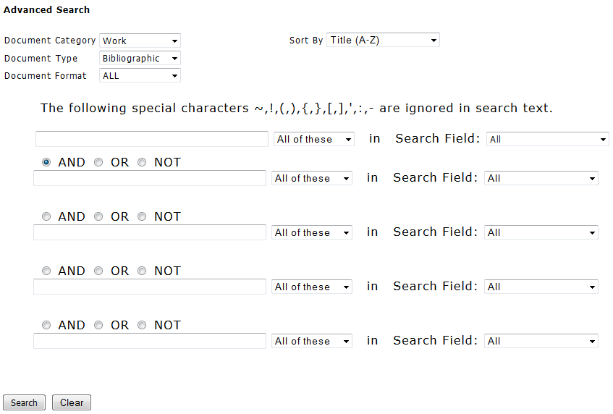Screen dimensions: 613x414
Task: Expand first row's Search Field dropdown
Action: (x=548, y=139)
